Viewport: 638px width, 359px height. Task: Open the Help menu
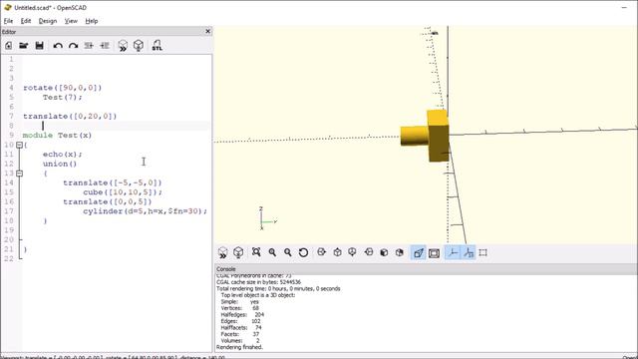point(91,21)
